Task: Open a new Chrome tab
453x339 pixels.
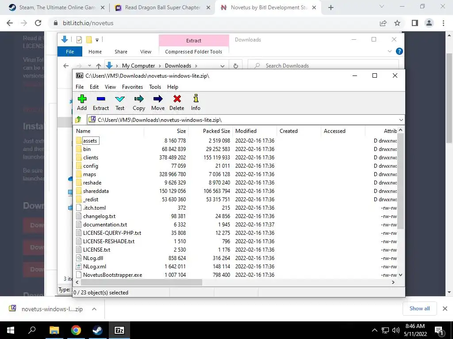Action: pos(331,8)
